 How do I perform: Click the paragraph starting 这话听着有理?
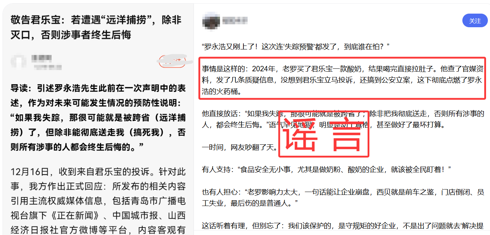pos(343,226)
